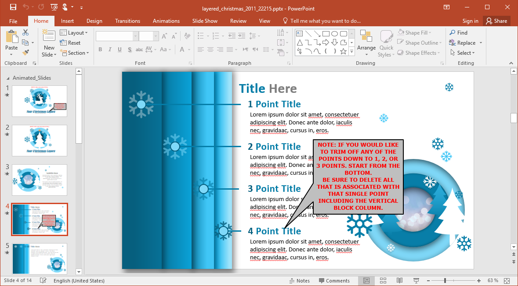Switch to the Design tab
518x286 pixels.
tap(94, 21)
